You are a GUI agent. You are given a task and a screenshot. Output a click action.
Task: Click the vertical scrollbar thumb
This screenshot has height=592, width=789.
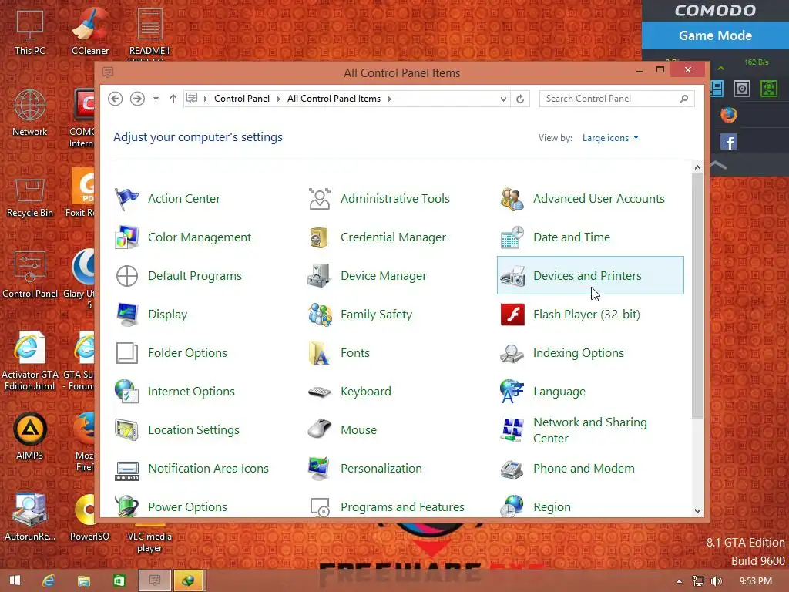click(697, 296)
